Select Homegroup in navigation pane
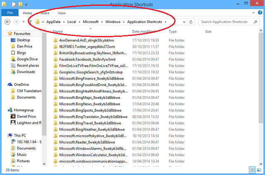The height and width of the screenshot is (175, 265). [24, 110]
